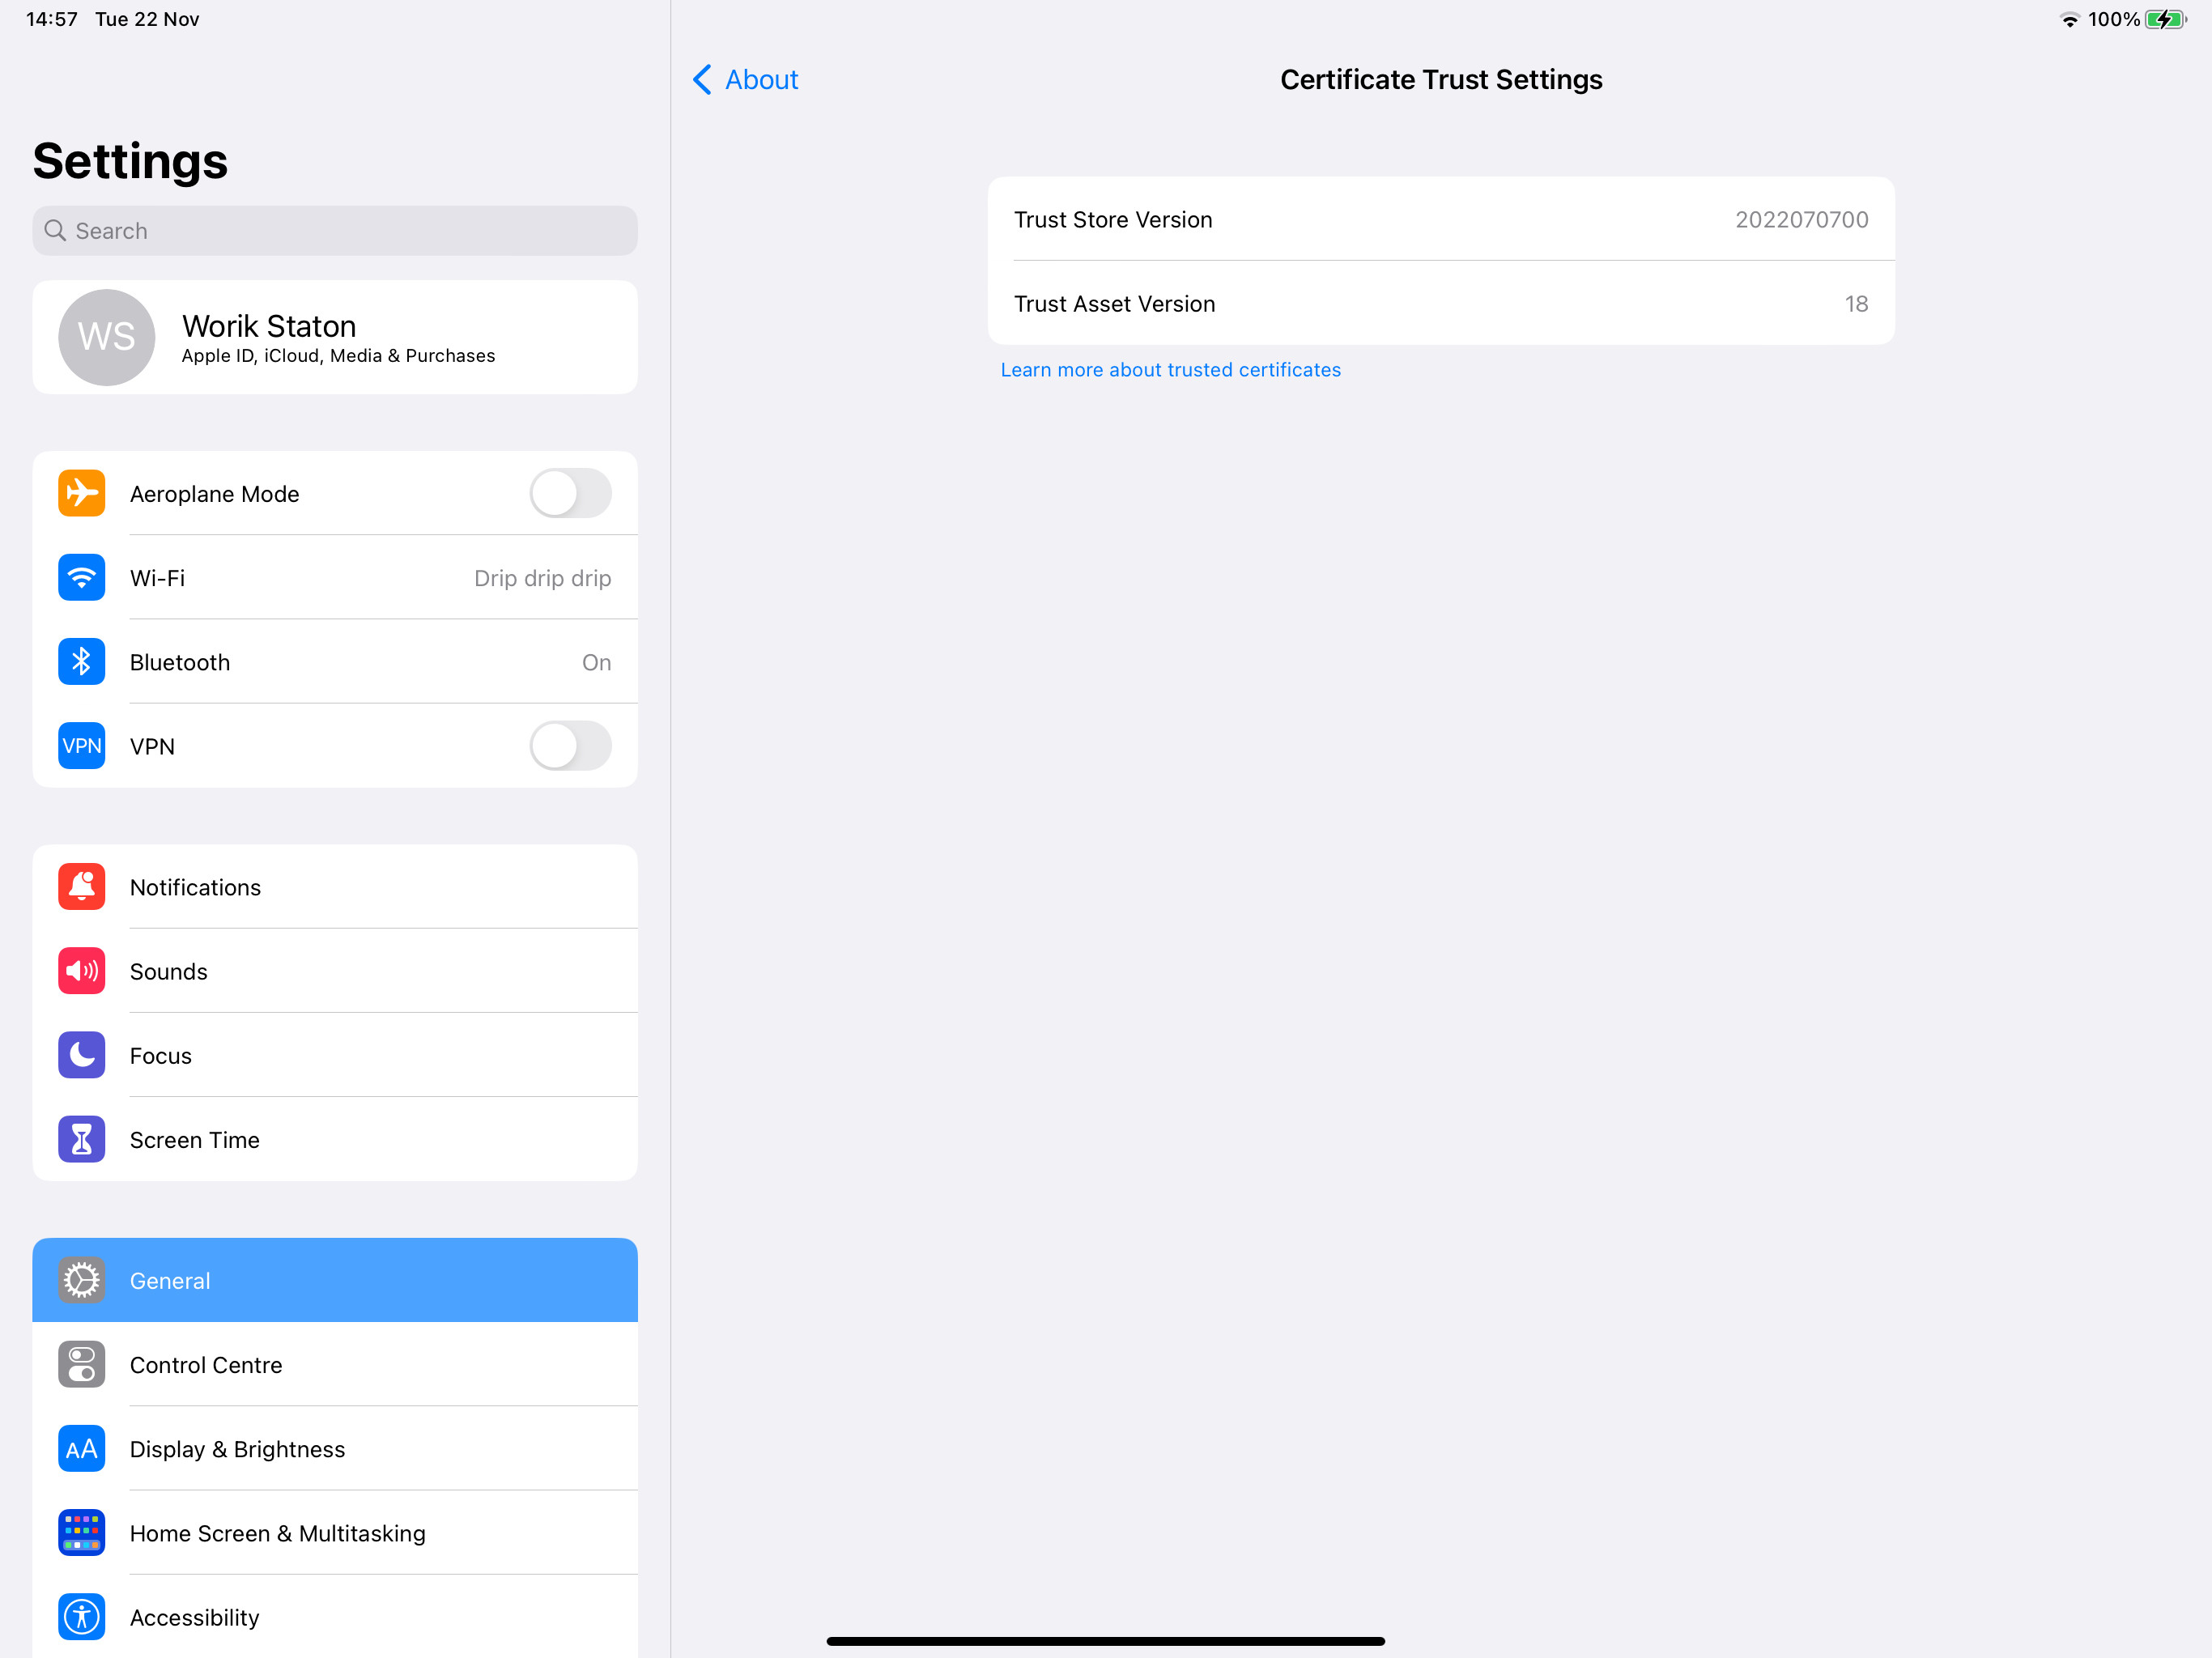This screenshot has width=2212, height=1658.
Task: Click the pink Sounds speaker icon
Action: pos(81,971)
